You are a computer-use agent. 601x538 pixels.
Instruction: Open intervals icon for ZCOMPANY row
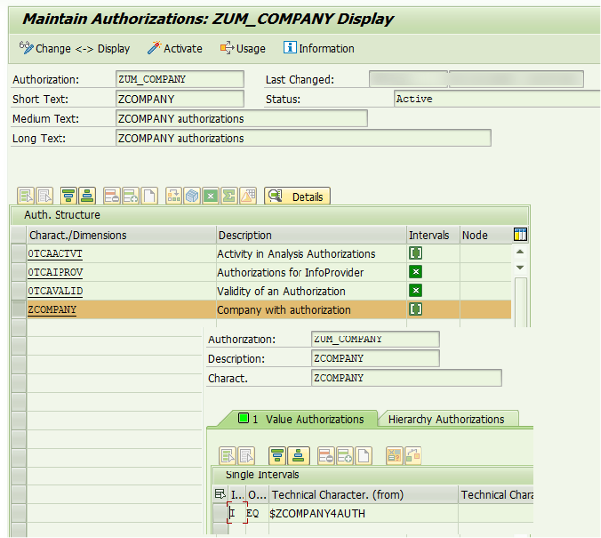[416, 310]
